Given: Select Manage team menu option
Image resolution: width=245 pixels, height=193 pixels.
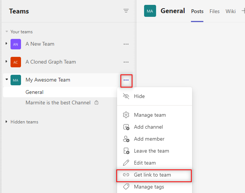Looking at the screenshot, I should point(150,115).
